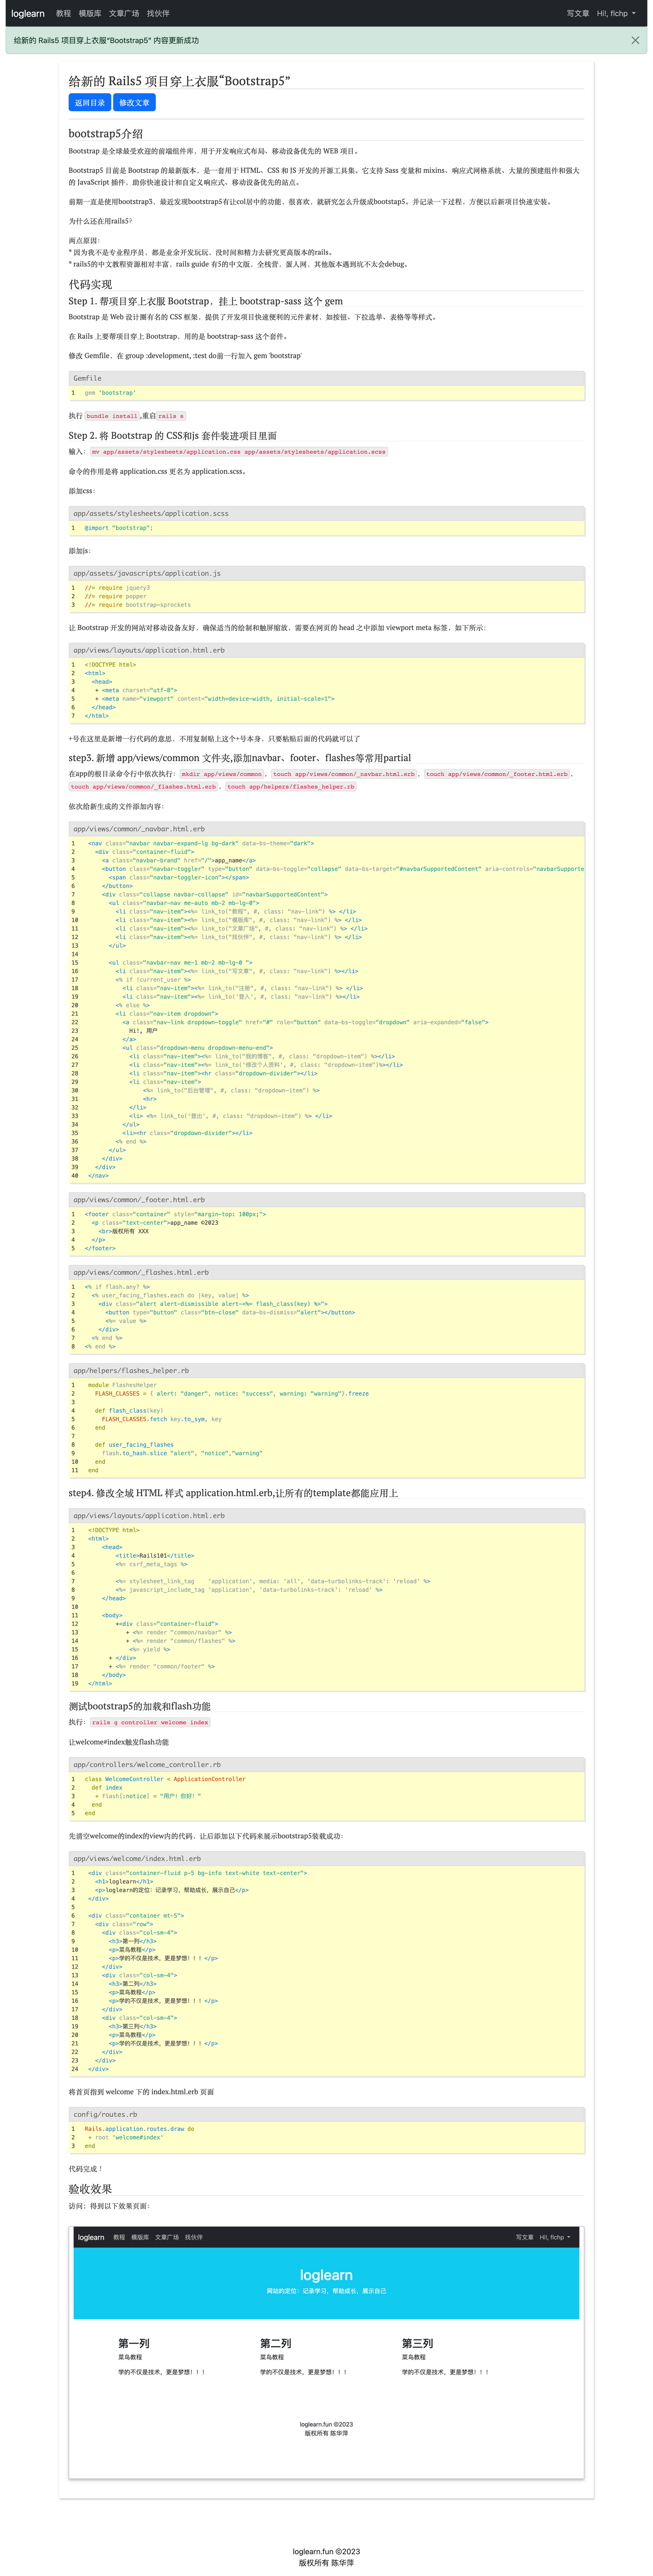Expand the Hi!, flchp user dropdown
Viewport: 653px width, 2576px height.
click(x=616, y=13)
